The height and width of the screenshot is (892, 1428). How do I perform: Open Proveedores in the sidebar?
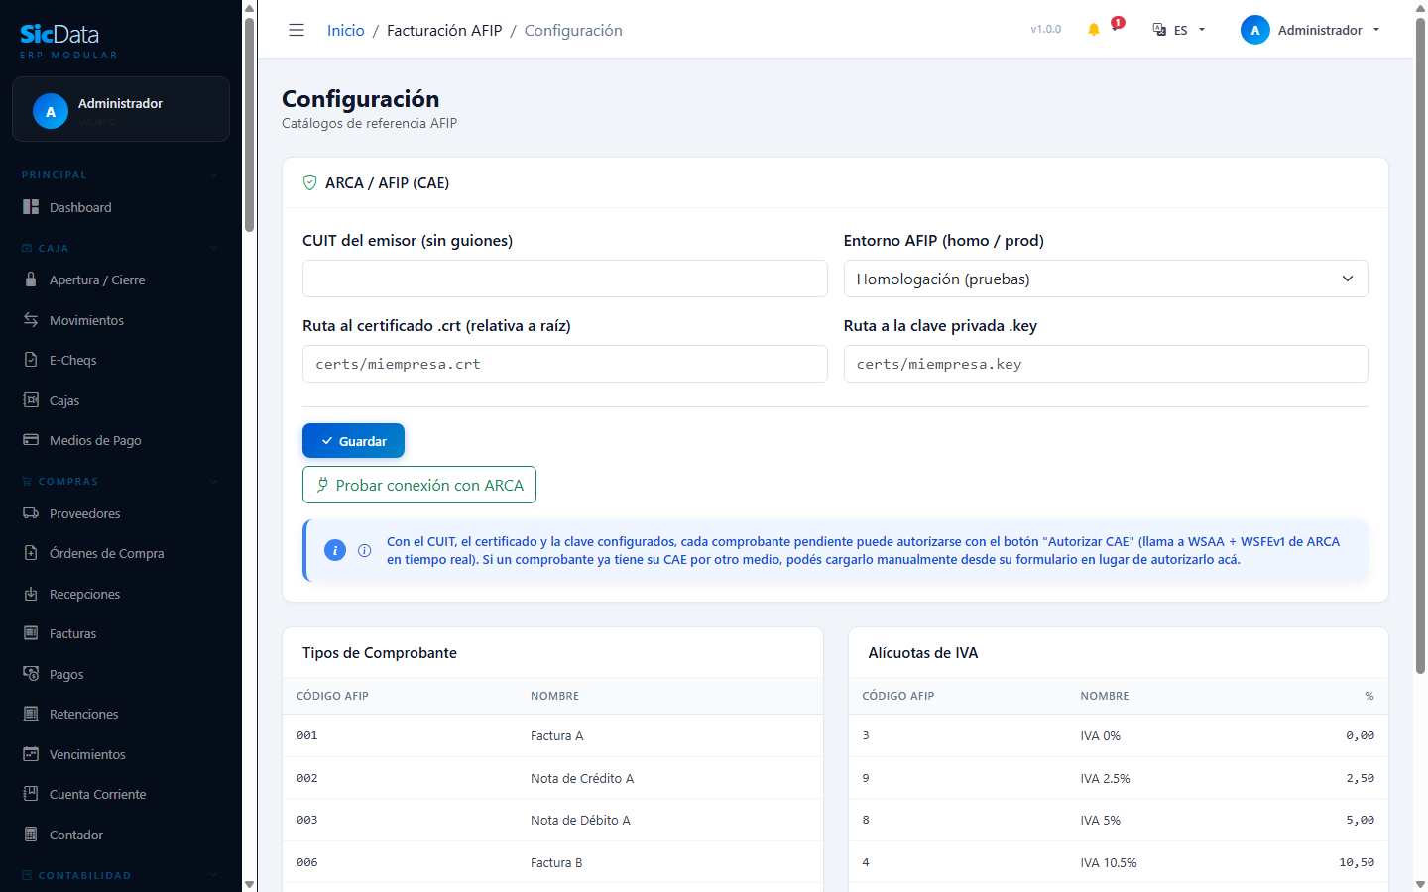pos(121,513)
